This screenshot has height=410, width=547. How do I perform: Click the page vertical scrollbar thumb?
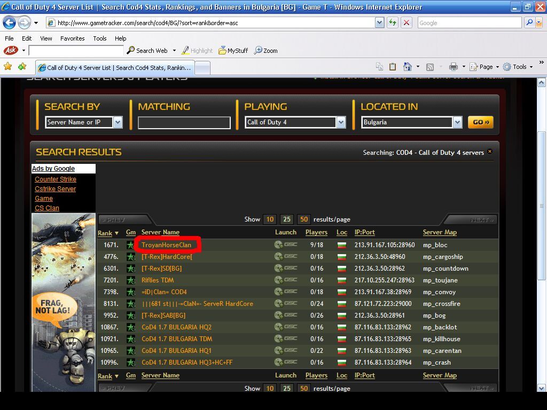[x=542, y=206]
